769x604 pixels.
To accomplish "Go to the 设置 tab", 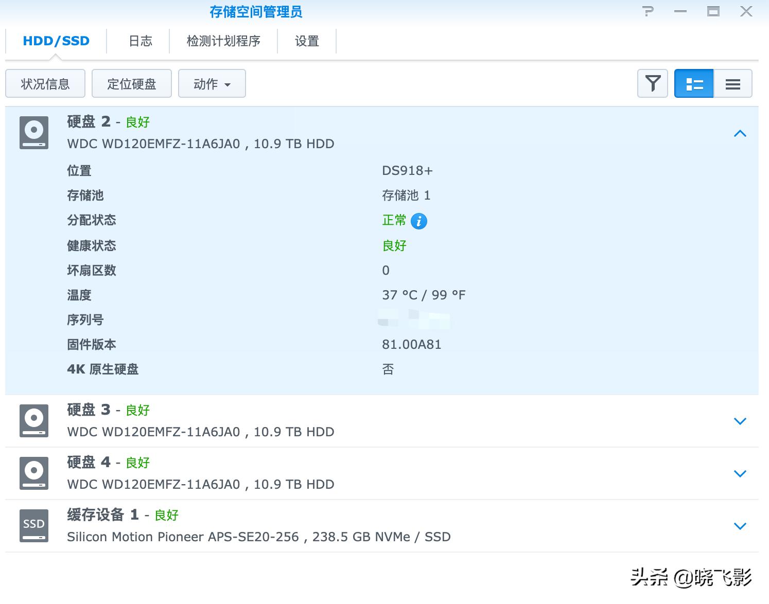I will 307,41.
